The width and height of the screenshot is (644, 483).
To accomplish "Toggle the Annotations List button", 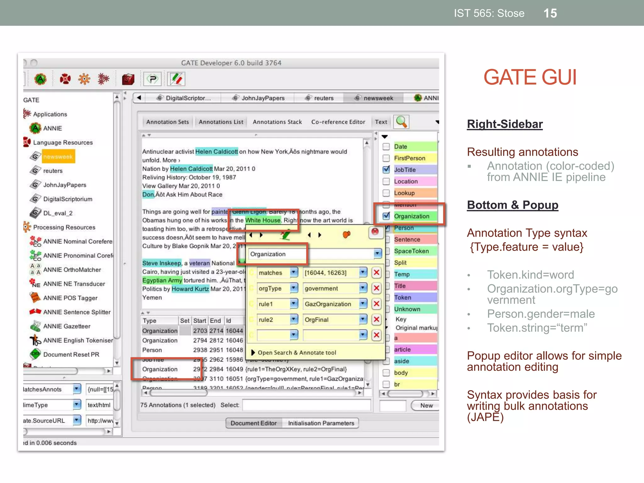I will pyautogui.click(x=221, y=122).
